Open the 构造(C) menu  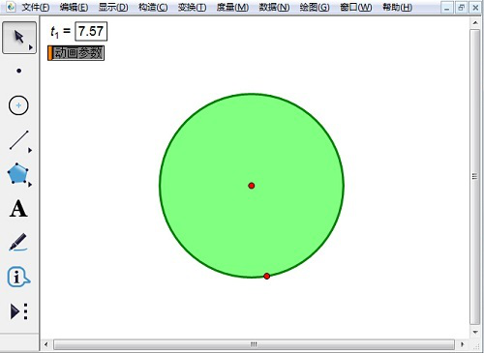pos(153,7)
